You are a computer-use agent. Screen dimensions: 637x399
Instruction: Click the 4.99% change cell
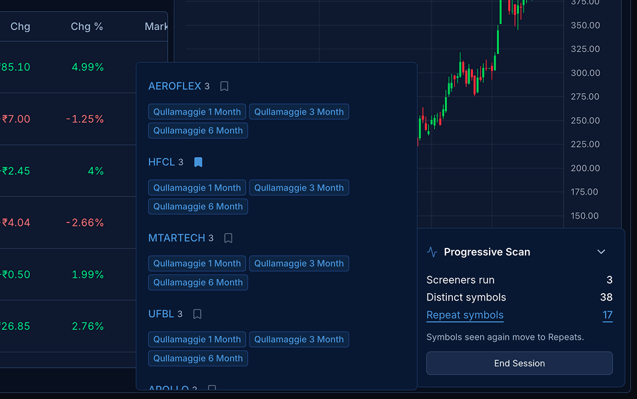tap(88, 67)
